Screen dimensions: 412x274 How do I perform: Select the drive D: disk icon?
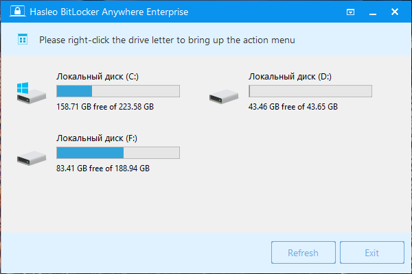(222, 97)
